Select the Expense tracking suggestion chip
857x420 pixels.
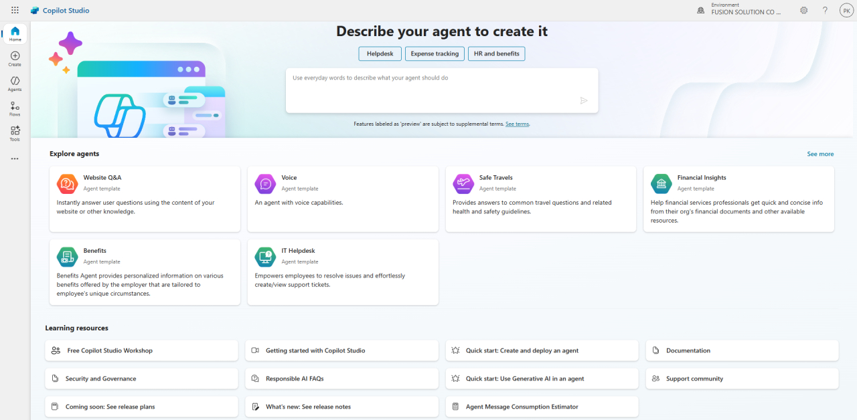[435, 54]
